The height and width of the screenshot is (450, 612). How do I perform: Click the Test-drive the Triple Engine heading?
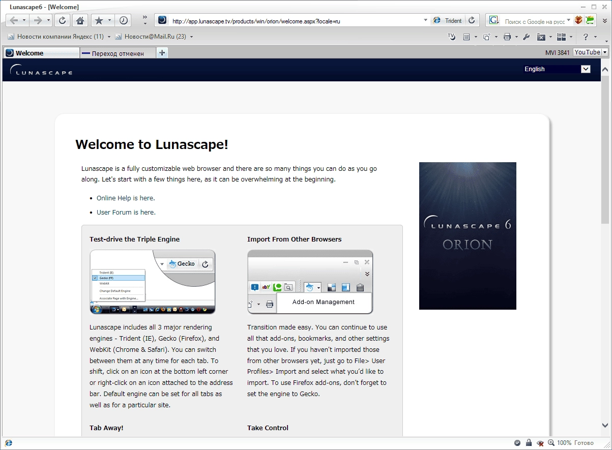(x=134, y=239)
